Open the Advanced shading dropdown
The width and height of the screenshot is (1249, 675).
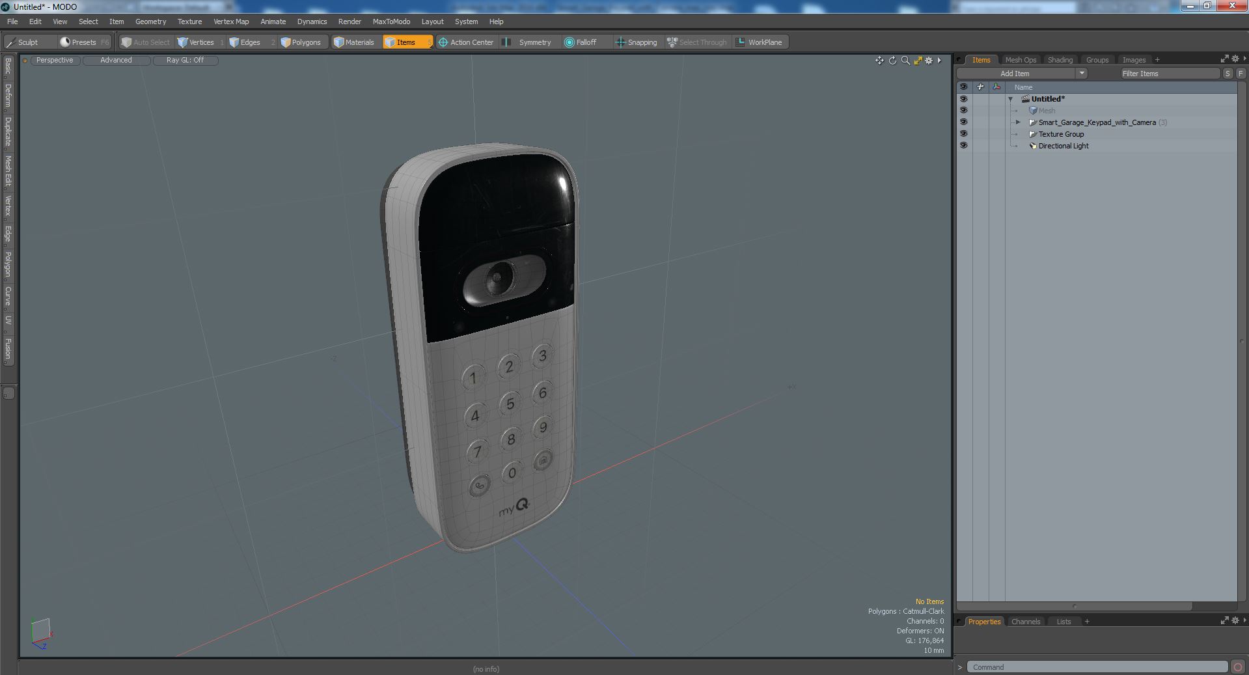[117, 61]
